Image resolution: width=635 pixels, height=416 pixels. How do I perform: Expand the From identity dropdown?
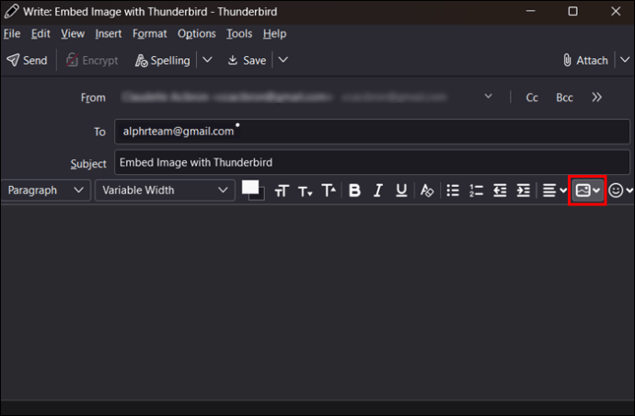tap(488, 97)
